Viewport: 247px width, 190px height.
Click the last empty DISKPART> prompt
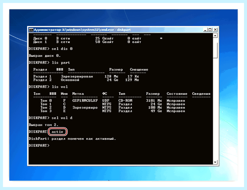[x=39, y=145]
